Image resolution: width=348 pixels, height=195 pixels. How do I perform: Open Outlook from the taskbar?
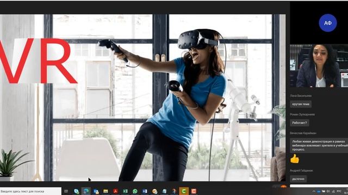coord(96,191)
